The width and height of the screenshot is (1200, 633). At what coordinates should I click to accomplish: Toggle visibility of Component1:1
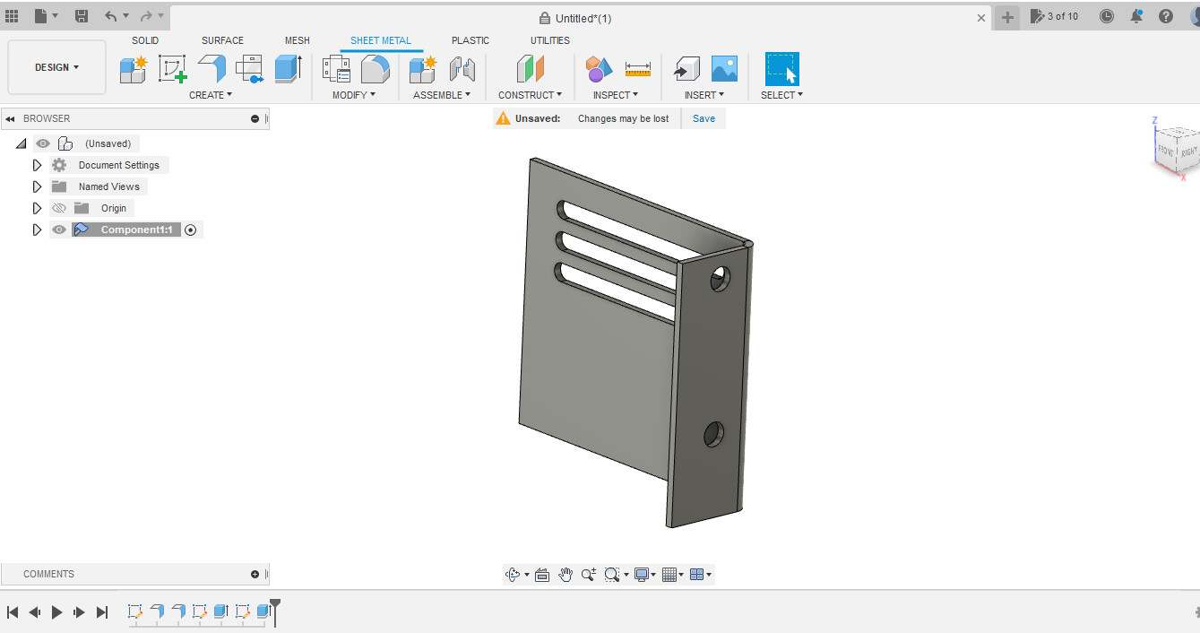pos(58,229)
